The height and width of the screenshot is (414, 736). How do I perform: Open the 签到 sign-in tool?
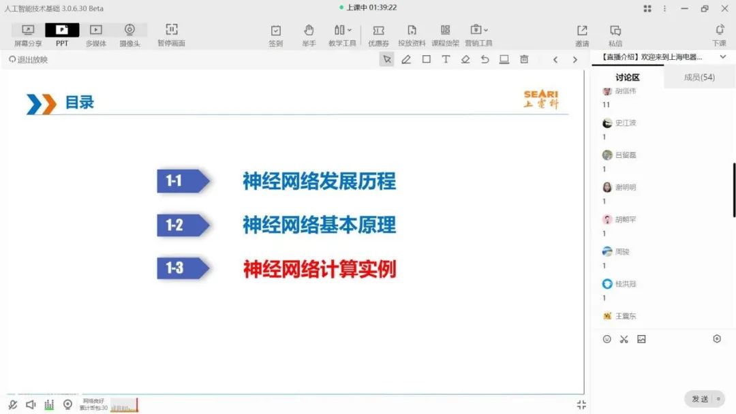pos(275,35)
